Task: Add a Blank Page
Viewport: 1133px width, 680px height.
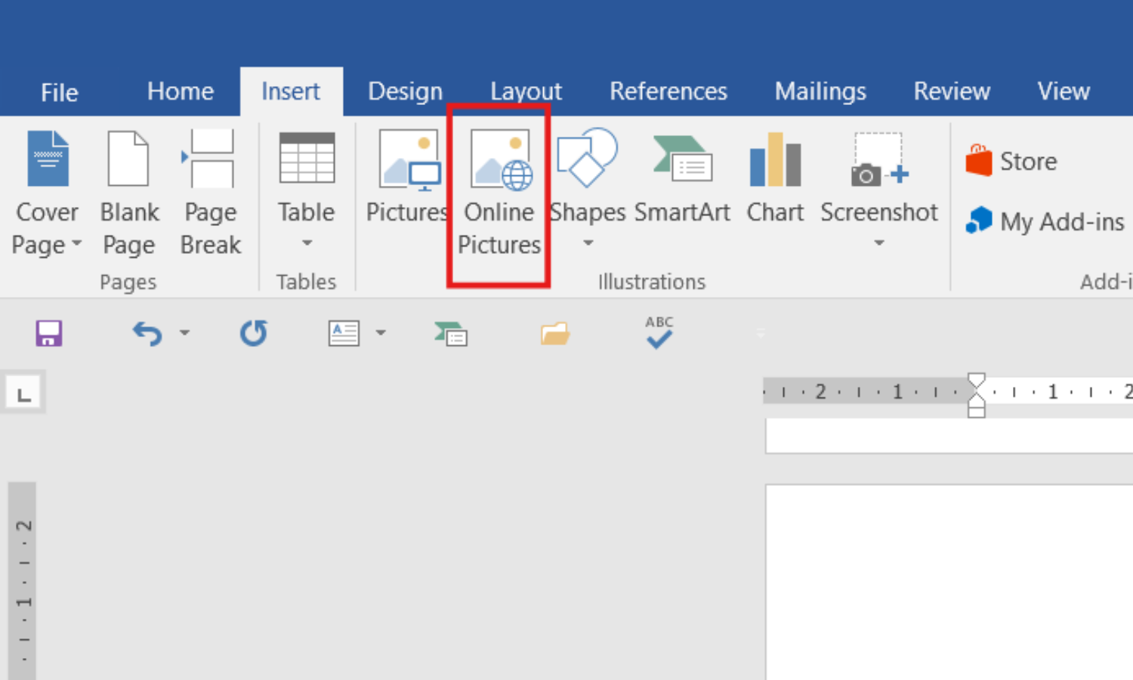Action: point(129,193)
